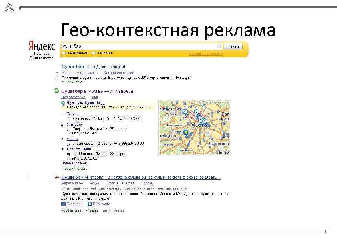This screenshot has height=238, width=337.
Task: Click the 'ещё' link in the last result
Action: (106, 211)
